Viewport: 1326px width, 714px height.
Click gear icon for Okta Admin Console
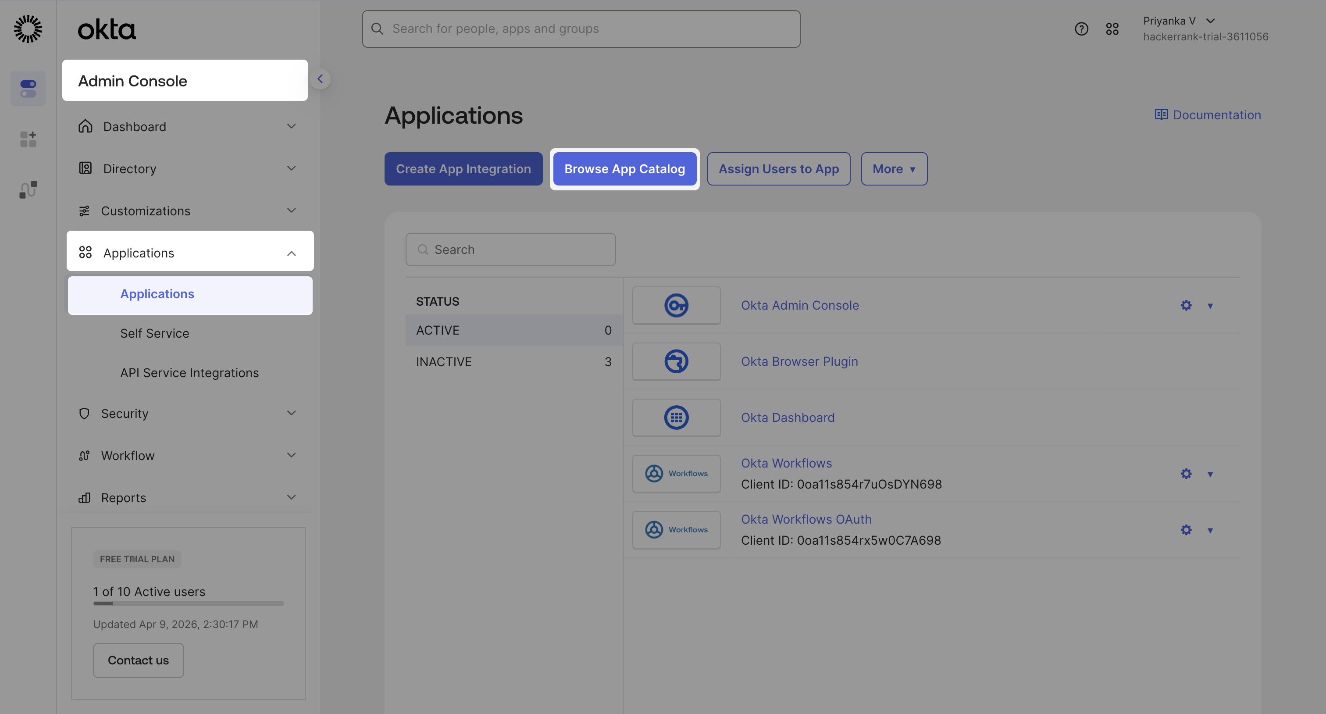(x=1186, y=305)
